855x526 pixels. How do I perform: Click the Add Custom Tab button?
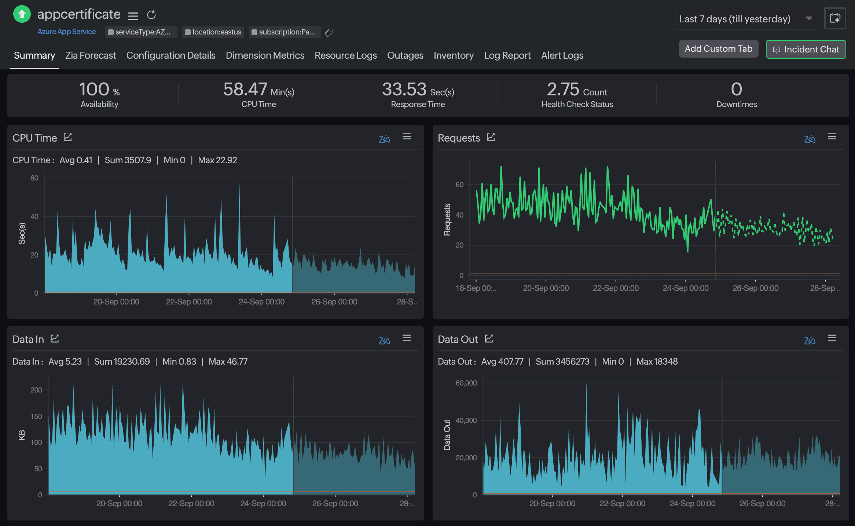718,48
